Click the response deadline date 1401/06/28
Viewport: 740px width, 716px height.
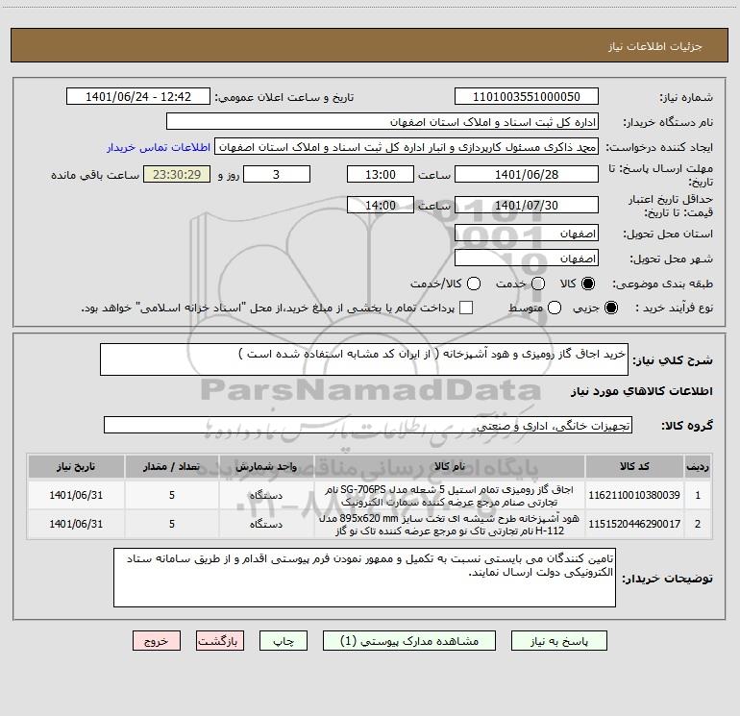527,174
